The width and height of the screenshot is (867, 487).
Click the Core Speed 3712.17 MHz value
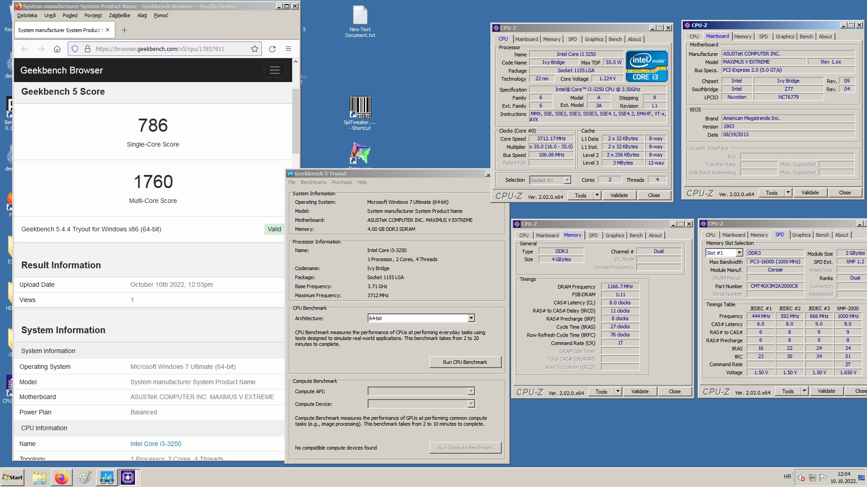[551, 138]
